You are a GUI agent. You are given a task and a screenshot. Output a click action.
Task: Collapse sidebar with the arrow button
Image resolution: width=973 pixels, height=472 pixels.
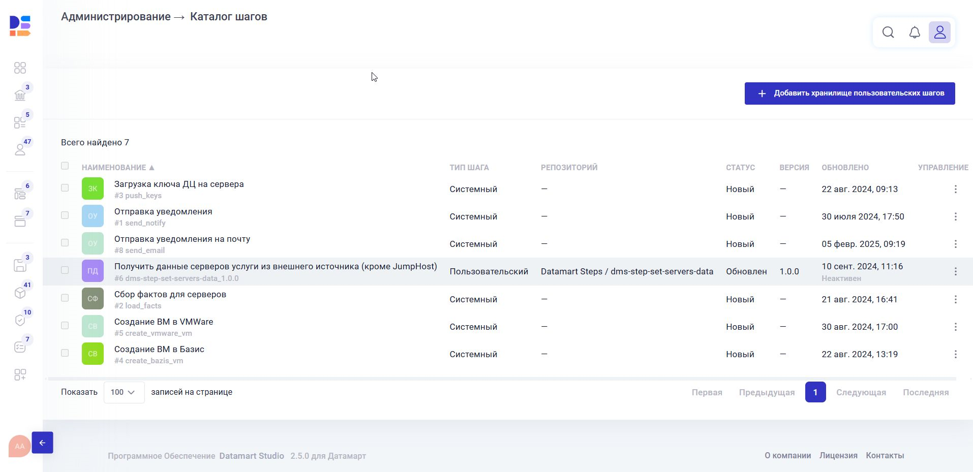42,443
